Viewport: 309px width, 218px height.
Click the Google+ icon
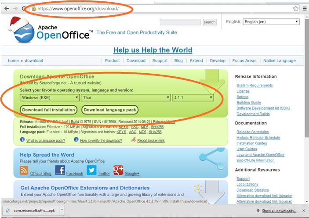pos(118,170)
